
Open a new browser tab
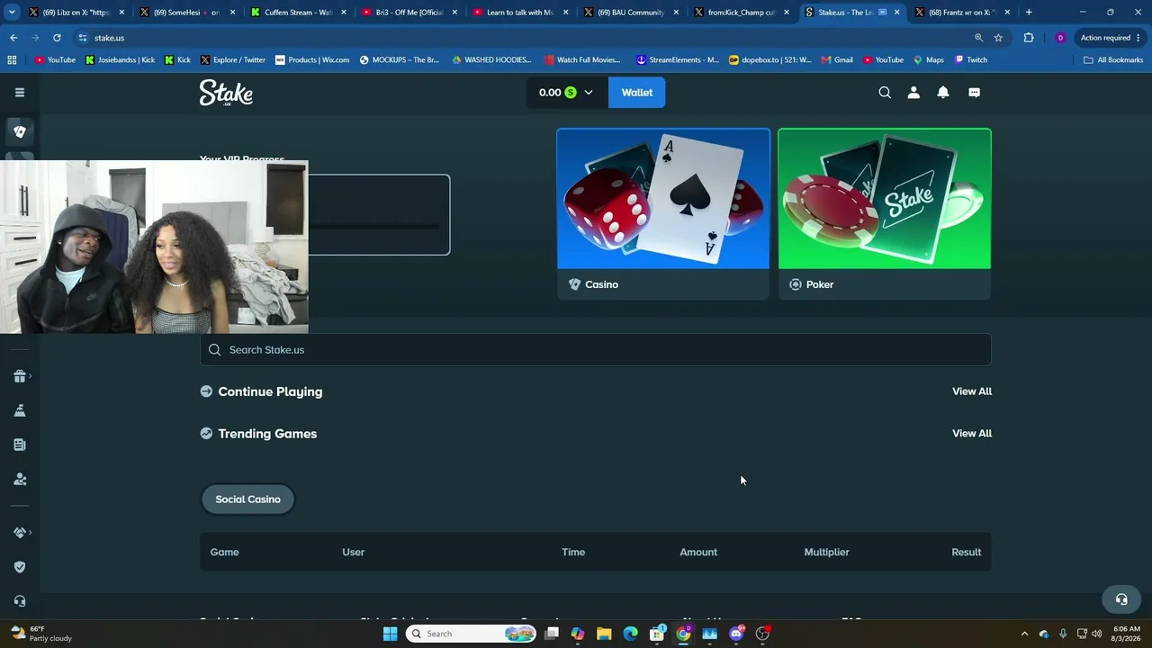[1029, 13]
